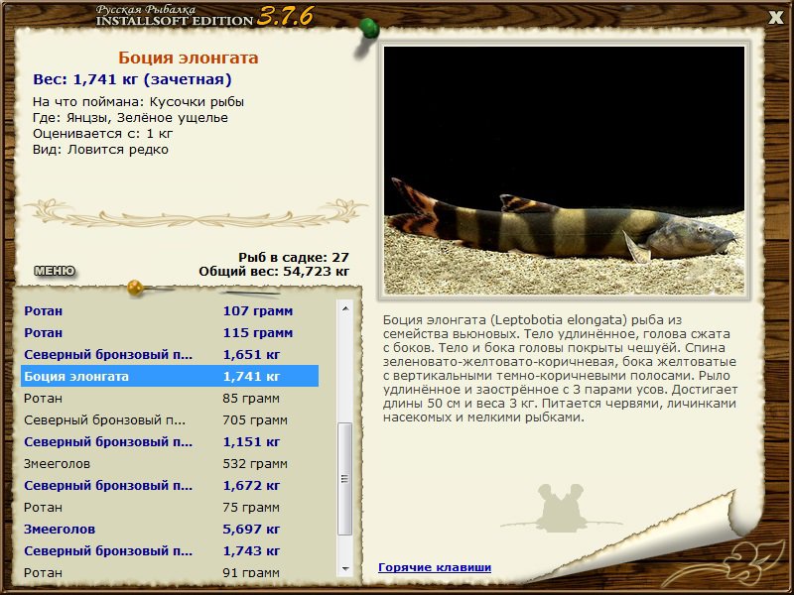794x595 pixels.
Task: Select the Змееголов 532 грамм row
Action: tap(170, 463)
